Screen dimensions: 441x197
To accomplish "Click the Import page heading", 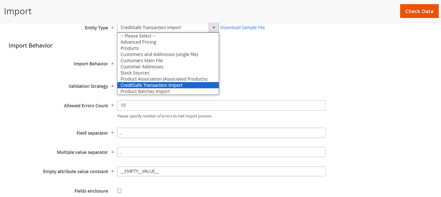I will tap(18, 11).
